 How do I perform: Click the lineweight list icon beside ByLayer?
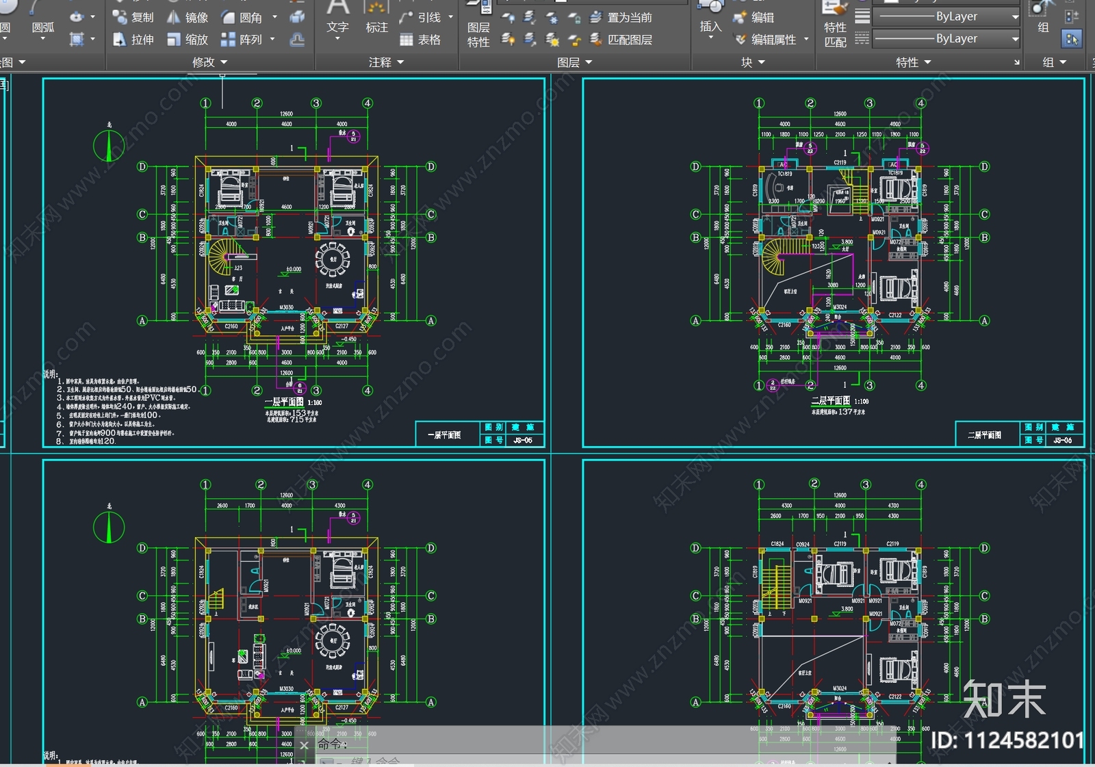(862, 16)
